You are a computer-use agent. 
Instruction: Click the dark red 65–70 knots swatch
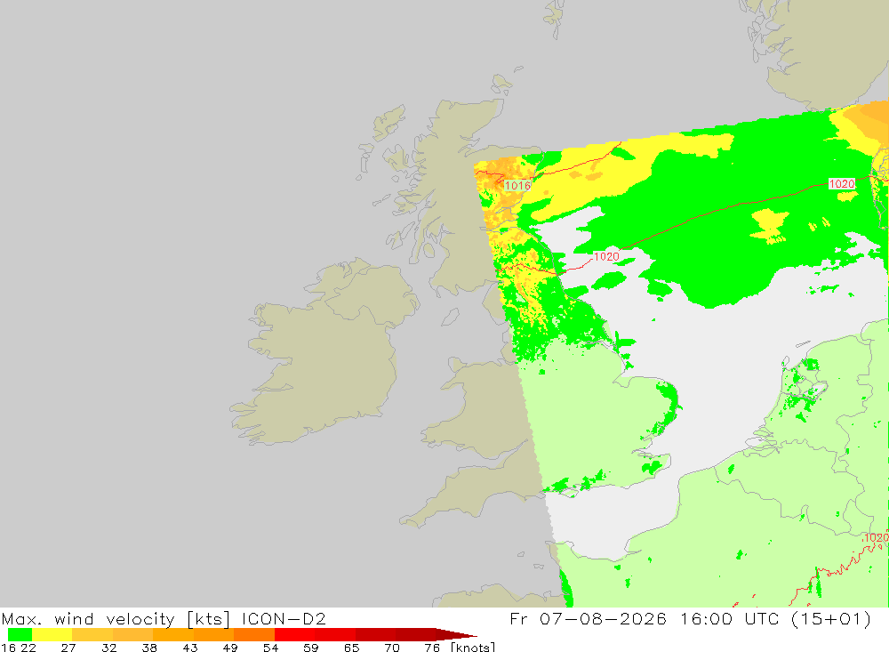point(375,634)
